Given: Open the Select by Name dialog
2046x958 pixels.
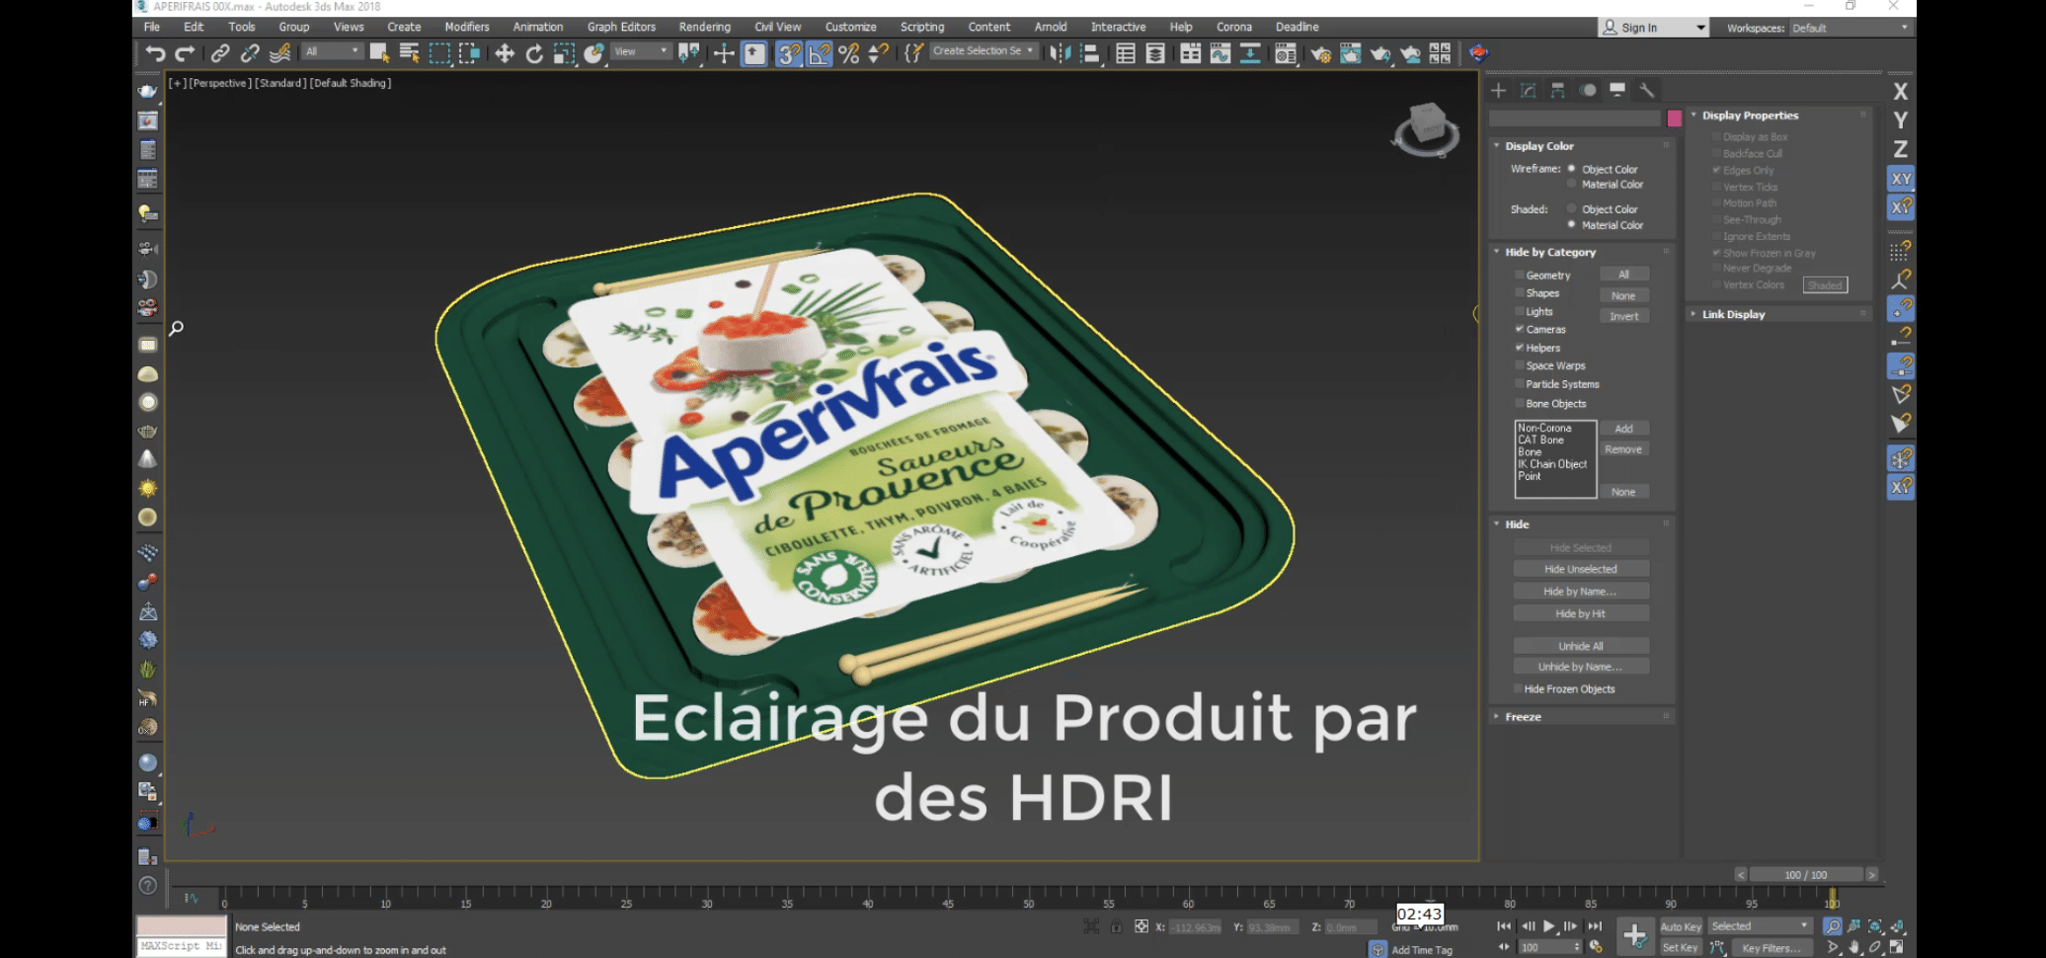Looking at the screenshot, I should click(x=409, y=53).
